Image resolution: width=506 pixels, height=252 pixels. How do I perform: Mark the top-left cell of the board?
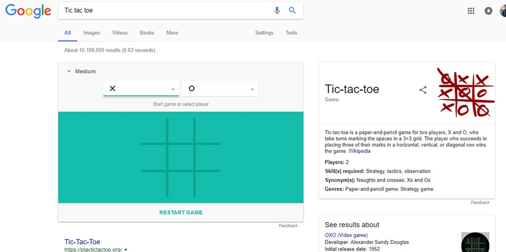pos(153,130)
